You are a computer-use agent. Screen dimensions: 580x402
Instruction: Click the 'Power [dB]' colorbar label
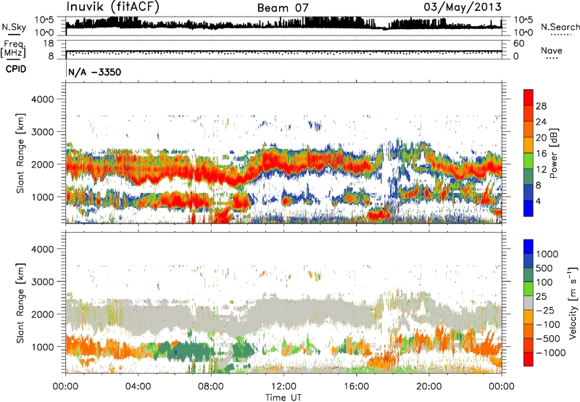click(553, 153)
